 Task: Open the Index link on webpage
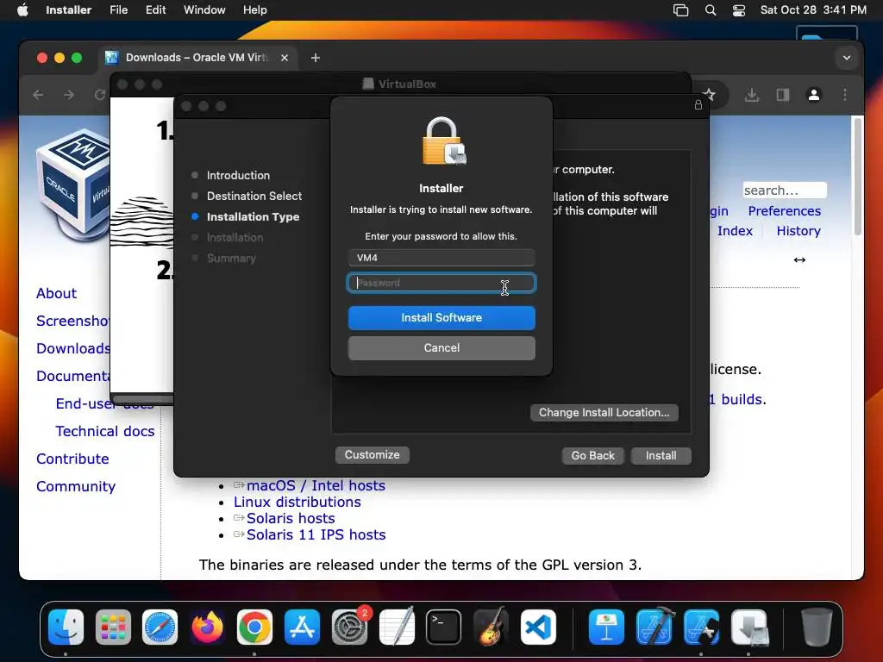(735, 231)
